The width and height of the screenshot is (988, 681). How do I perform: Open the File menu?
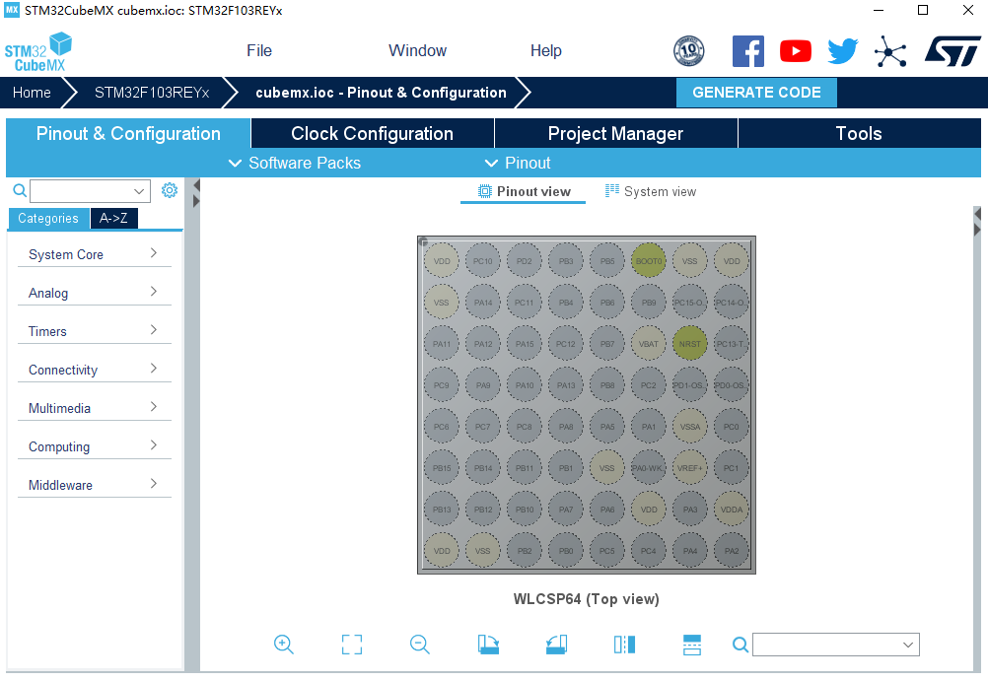[259, 50]
